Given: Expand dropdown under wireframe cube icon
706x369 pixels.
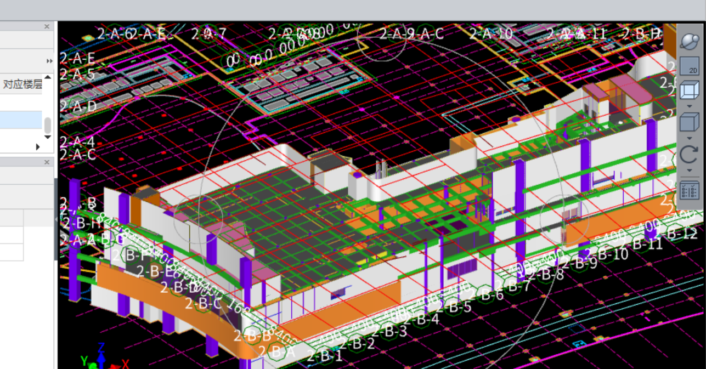Looking at the screenshot, I should (690, 105).
